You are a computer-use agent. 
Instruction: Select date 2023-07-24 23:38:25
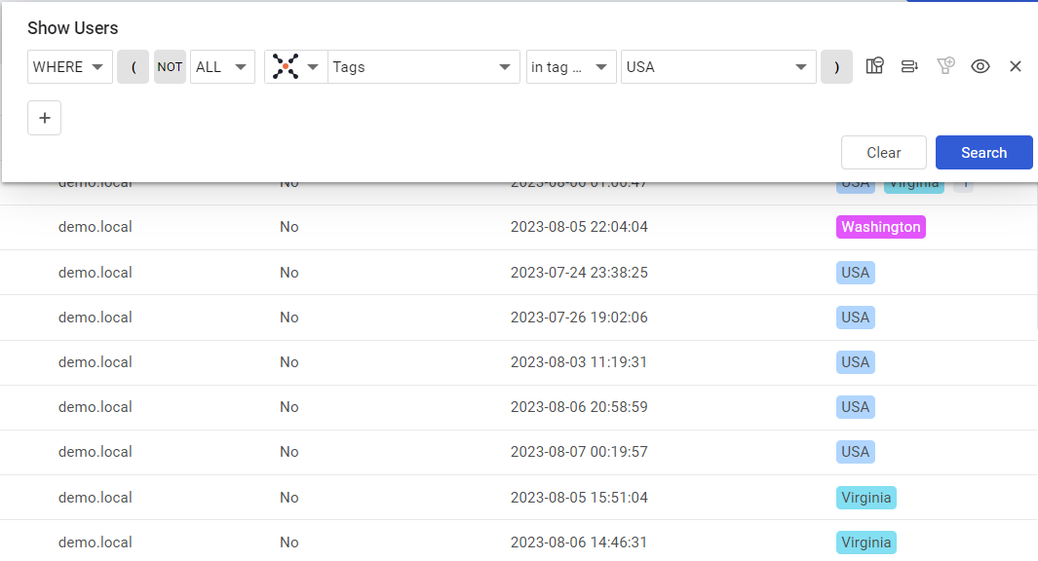pos(579,273)
